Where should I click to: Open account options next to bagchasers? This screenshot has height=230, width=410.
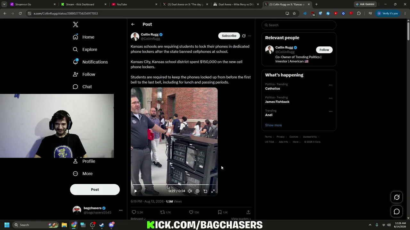click(x=121, y=210)
